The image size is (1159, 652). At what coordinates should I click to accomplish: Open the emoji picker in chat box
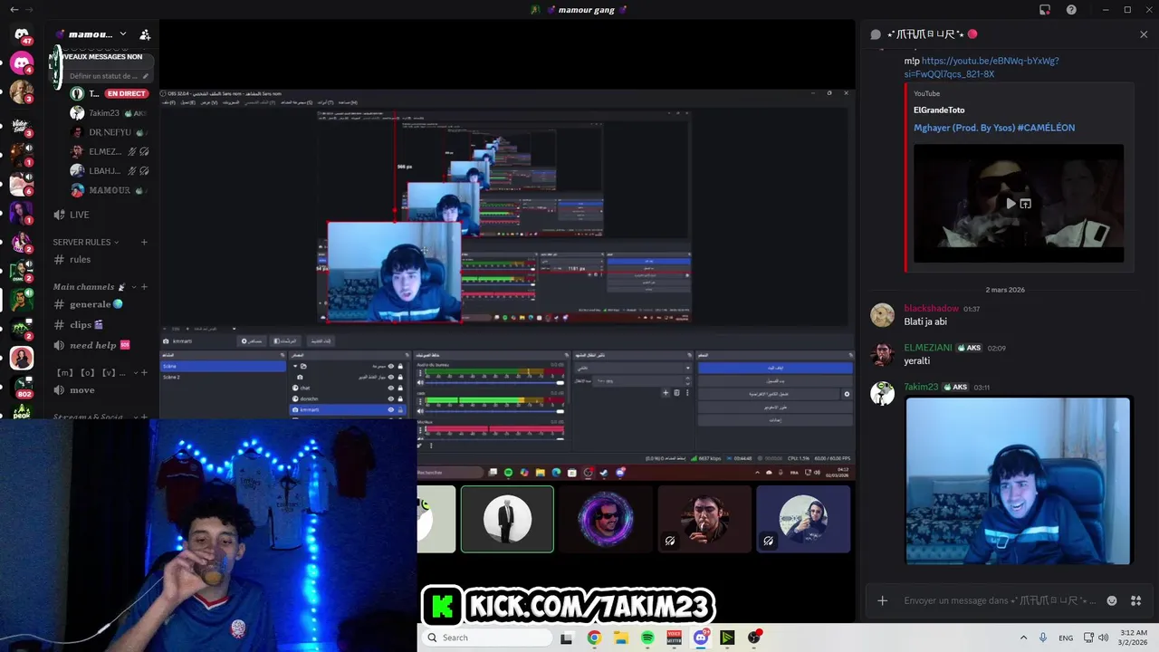coord(1112,600)
